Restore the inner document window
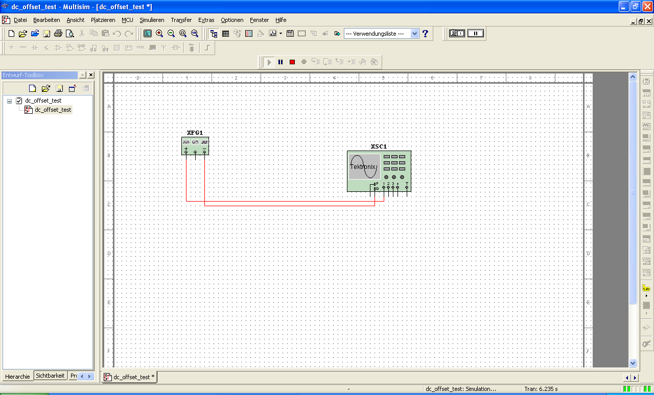This screenshot has width=654, height=395. tap(641, 21)
